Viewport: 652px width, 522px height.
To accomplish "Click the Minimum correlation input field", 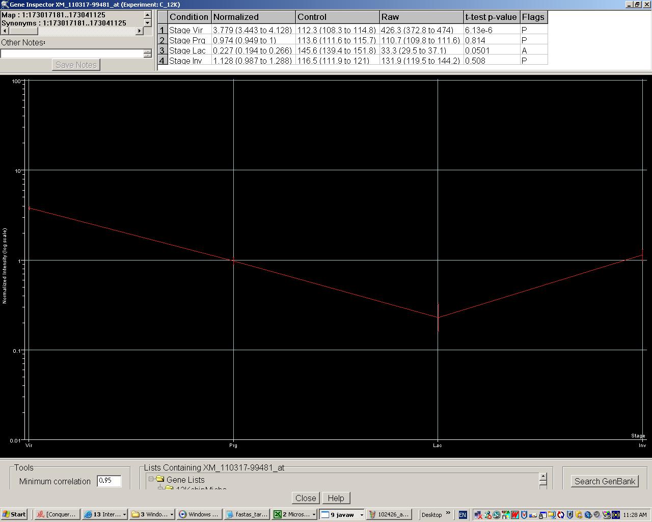I will coord(109,481).
